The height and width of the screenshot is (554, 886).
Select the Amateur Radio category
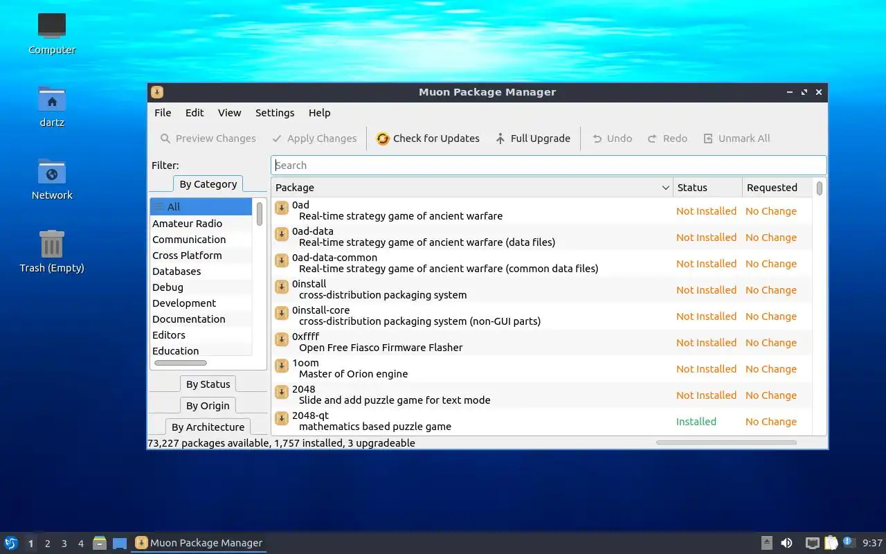tap(201, 224)
